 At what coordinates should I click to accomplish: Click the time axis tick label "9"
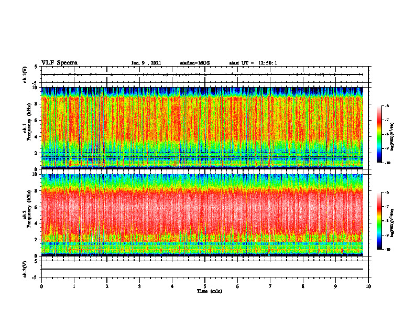[335, 286]
